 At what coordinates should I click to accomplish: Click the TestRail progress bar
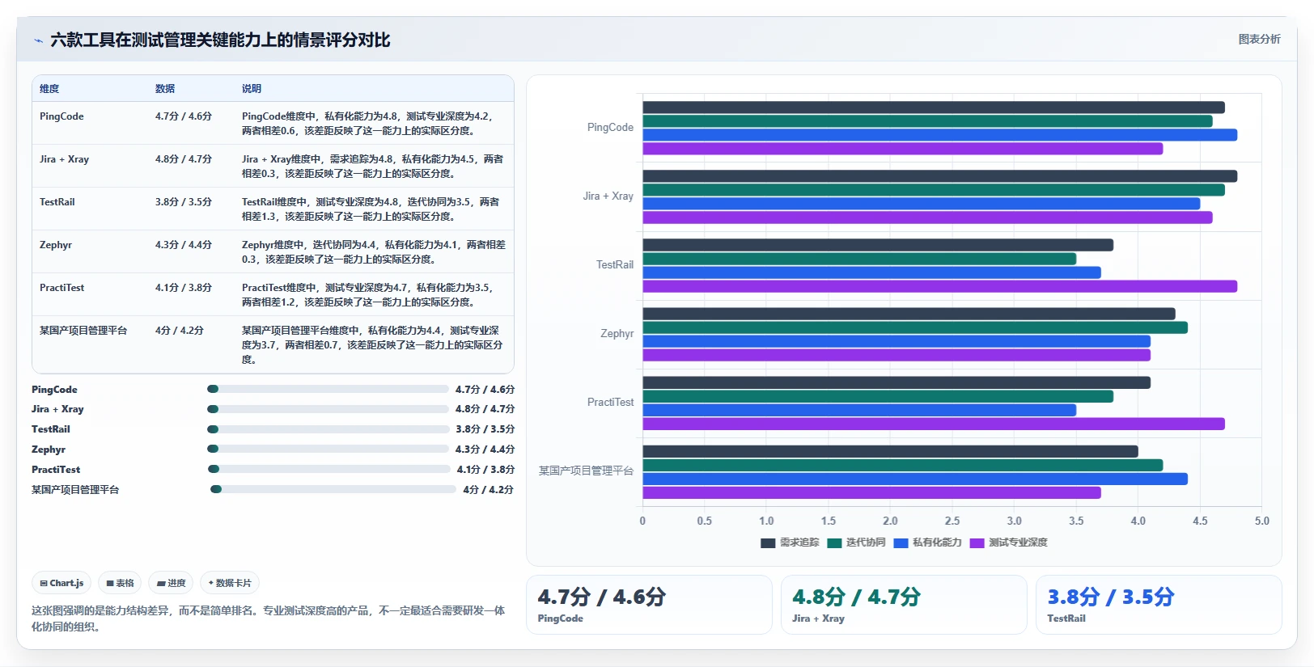pos(328,429)
